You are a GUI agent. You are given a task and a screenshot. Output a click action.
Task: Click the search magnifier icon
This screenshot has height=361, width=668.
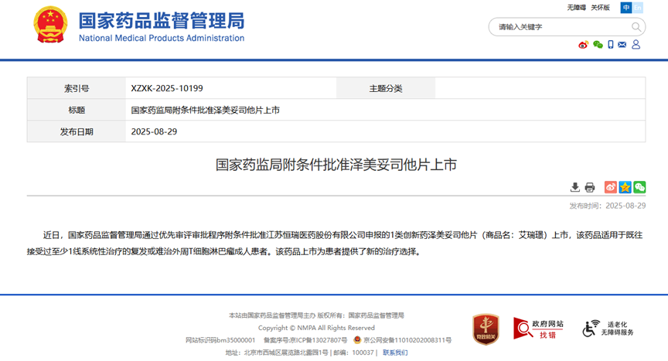(636, 27)
